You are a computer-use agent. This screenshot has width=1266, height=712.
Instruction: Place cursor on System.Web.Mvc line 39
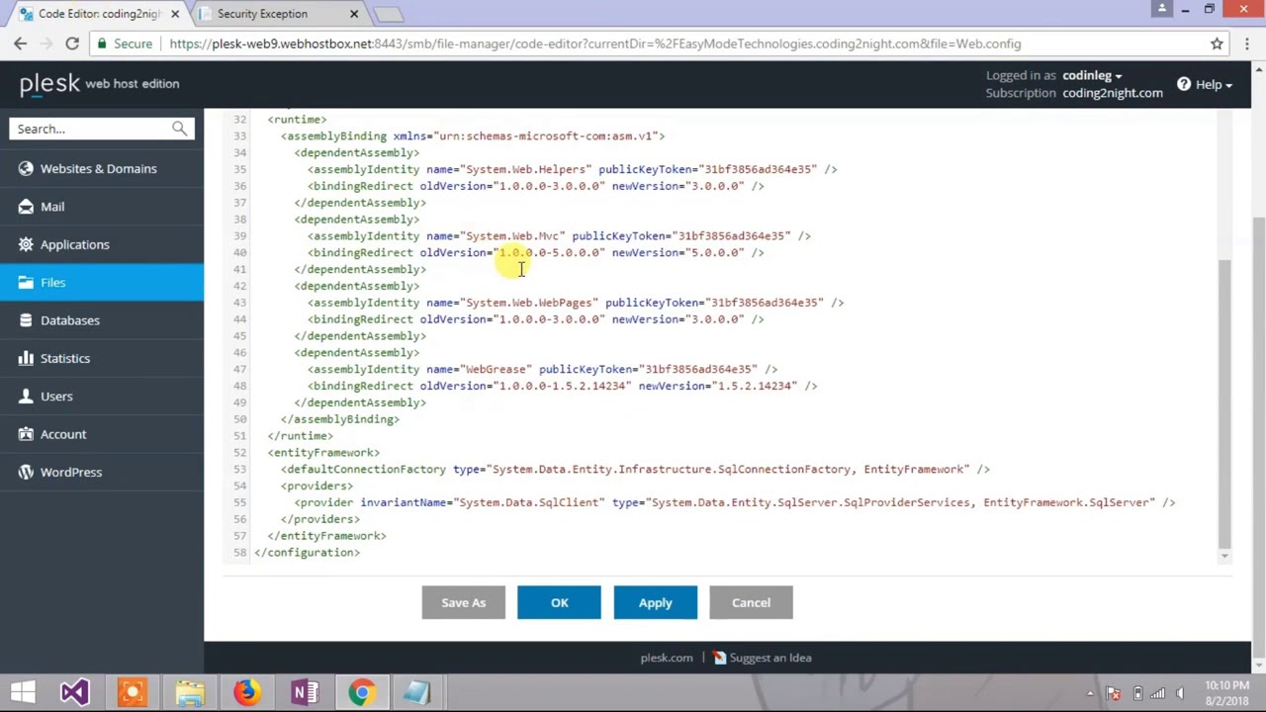(559, 235)
